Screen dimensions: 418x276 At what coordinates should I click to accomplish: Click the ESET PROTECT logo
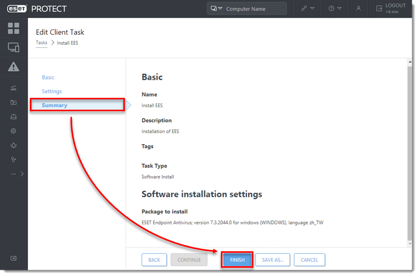tap(37, 9)
